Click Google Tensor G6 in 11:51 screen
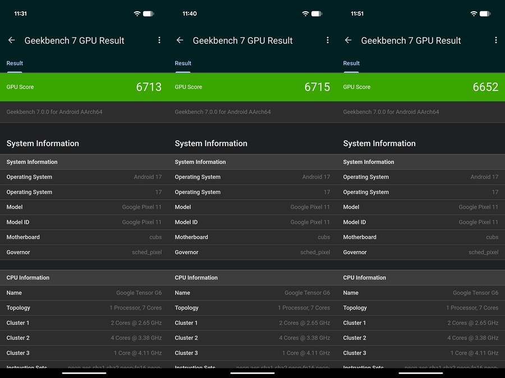The image size is (505, 378). pyautogui.click(x=476, y=293)
